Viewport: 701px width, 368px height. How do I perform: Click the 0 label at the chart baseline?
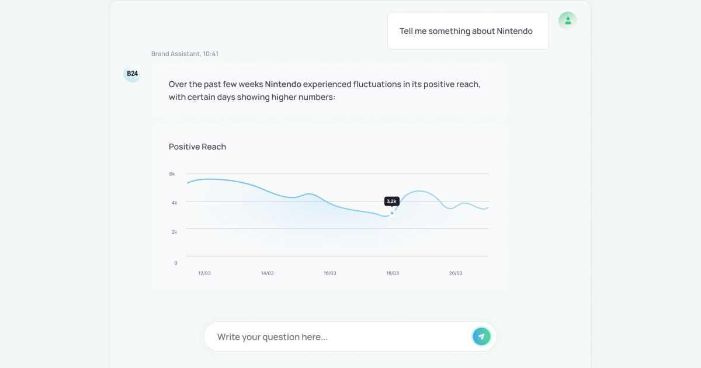pos(175,263)
